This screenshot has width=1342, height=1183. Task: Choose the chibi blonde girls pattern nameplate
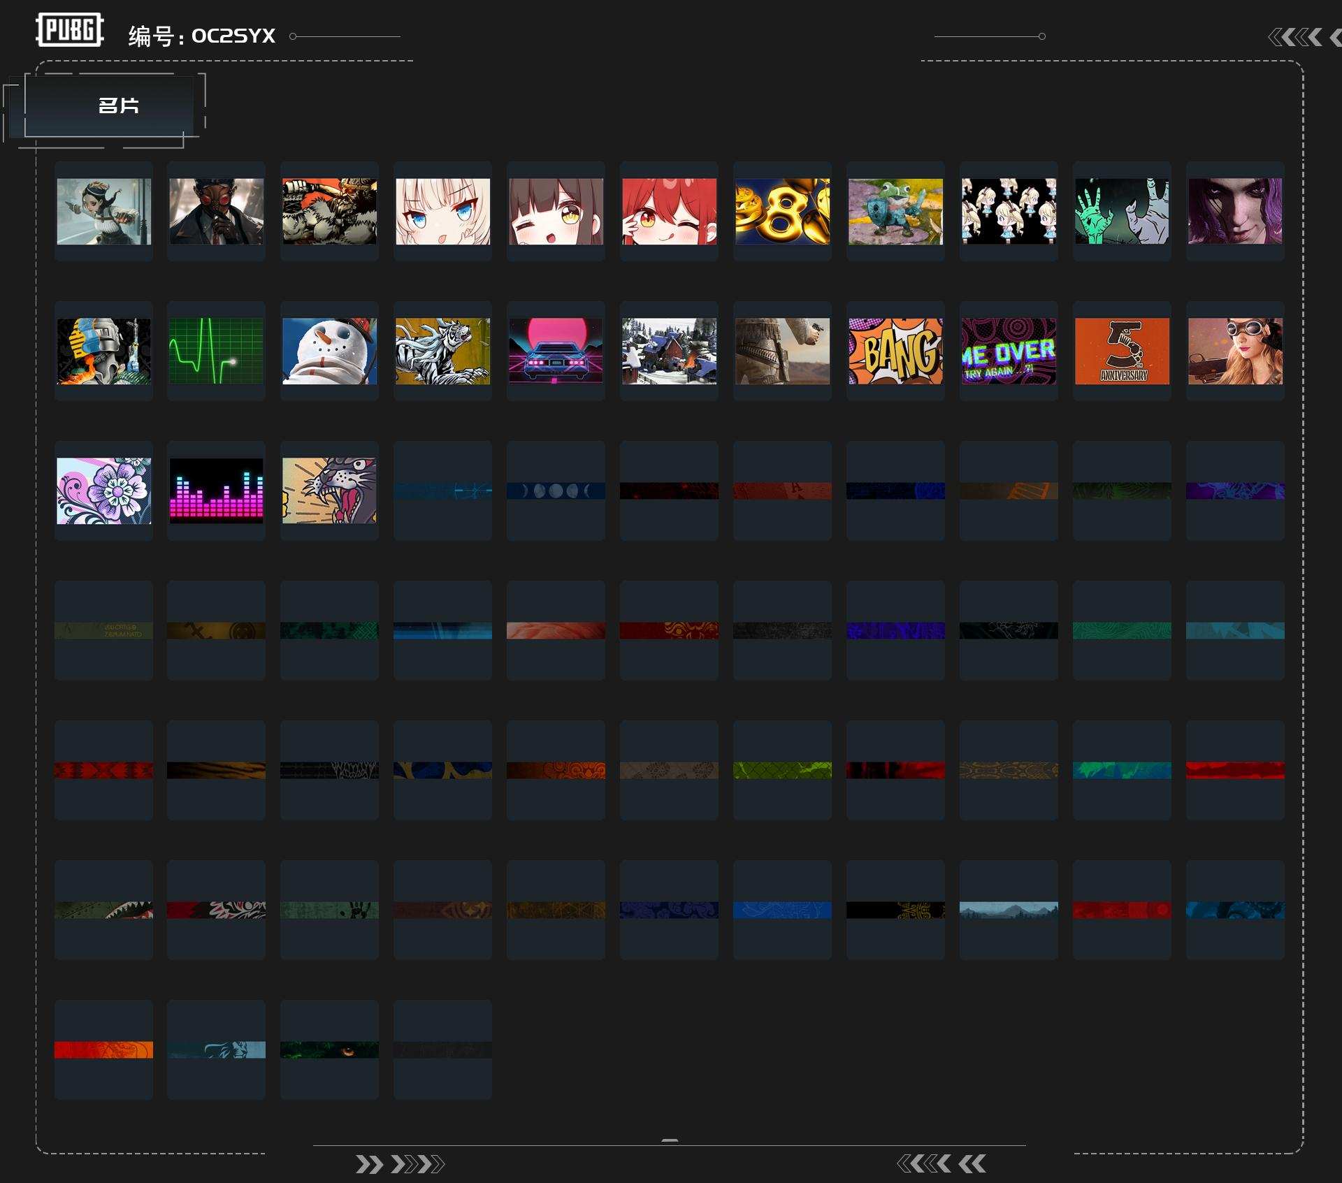(x=1009, y=211)
